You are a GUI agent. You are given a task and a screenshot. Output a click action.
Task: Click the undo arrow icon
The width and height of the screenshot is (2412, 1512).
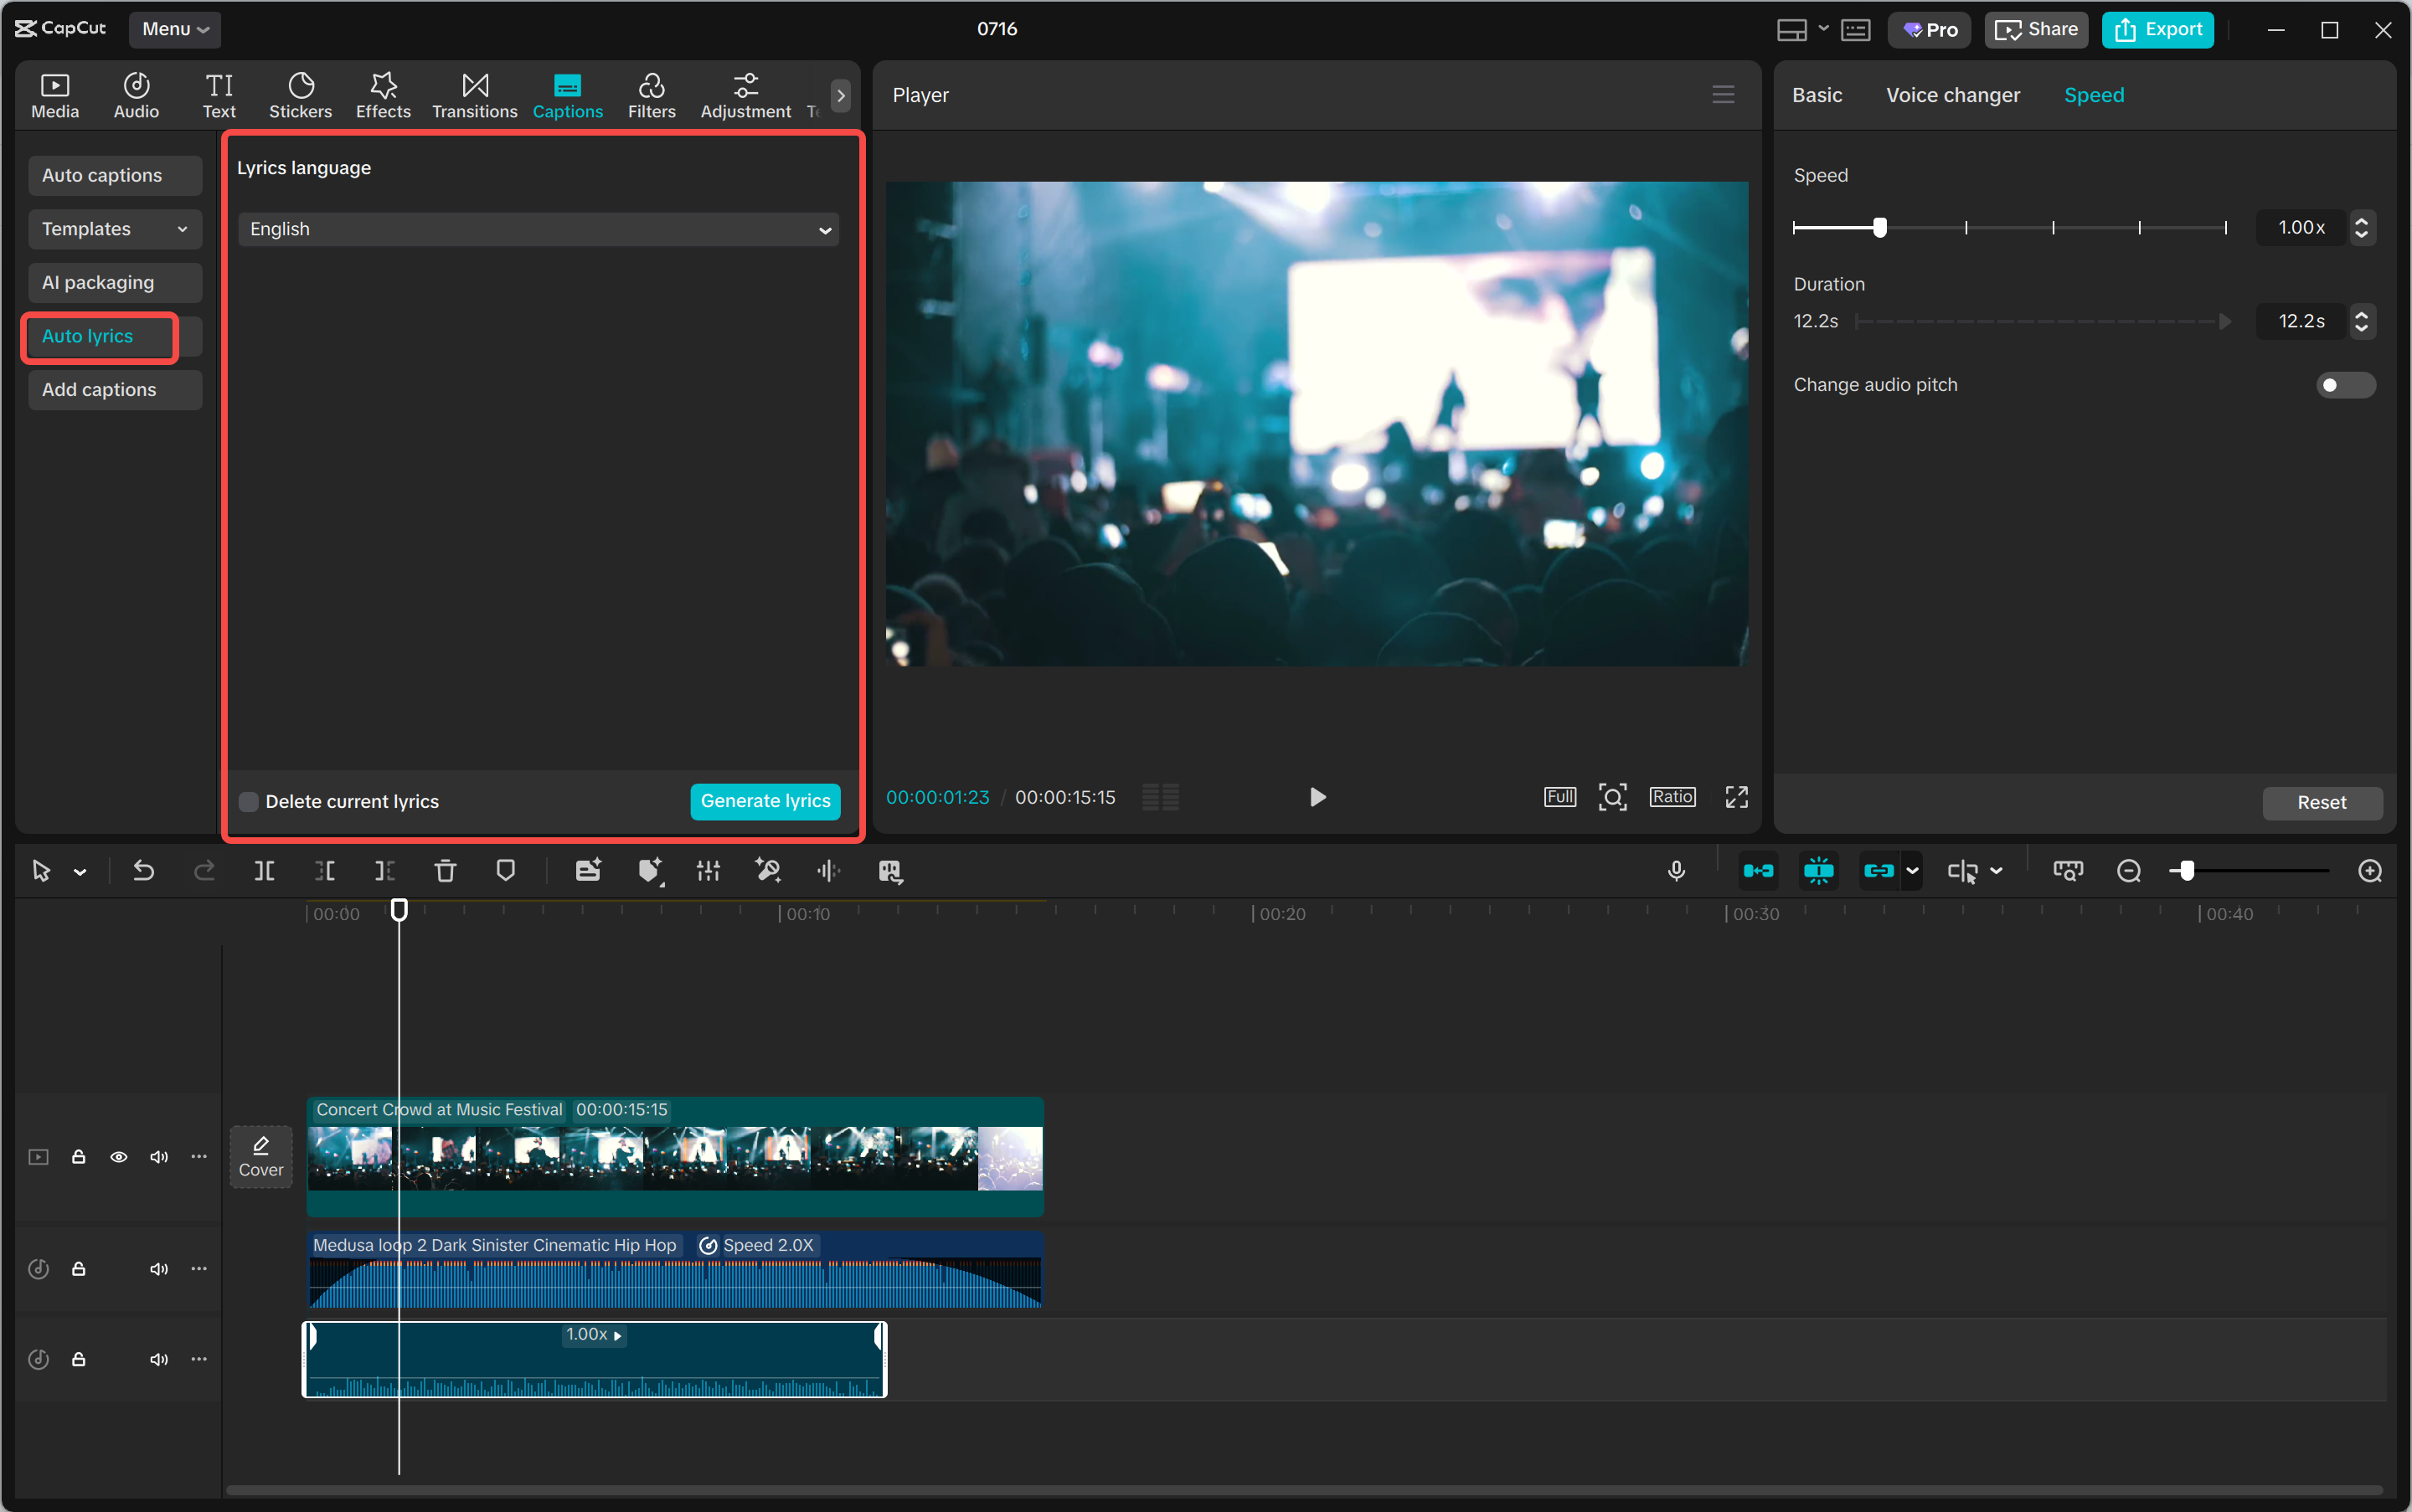144,871
